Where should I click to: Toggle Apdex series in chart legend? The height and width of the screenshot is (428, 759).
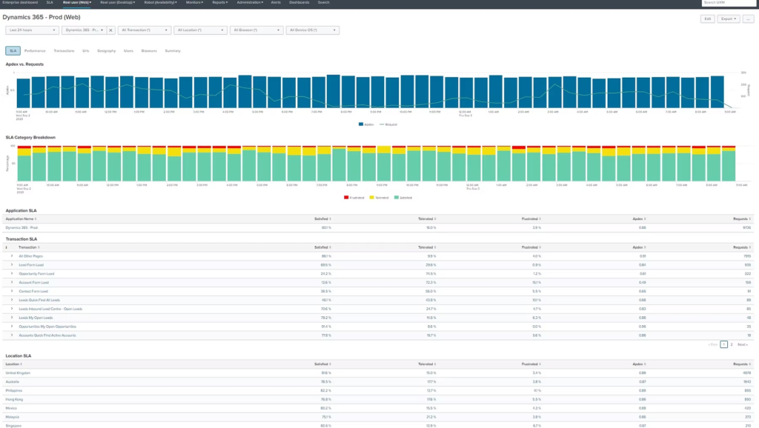pyautogui.click(x=366, y=124)
